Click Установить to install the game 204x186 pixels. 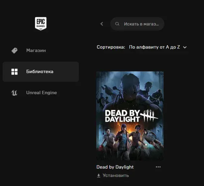(x=116, y=176)
